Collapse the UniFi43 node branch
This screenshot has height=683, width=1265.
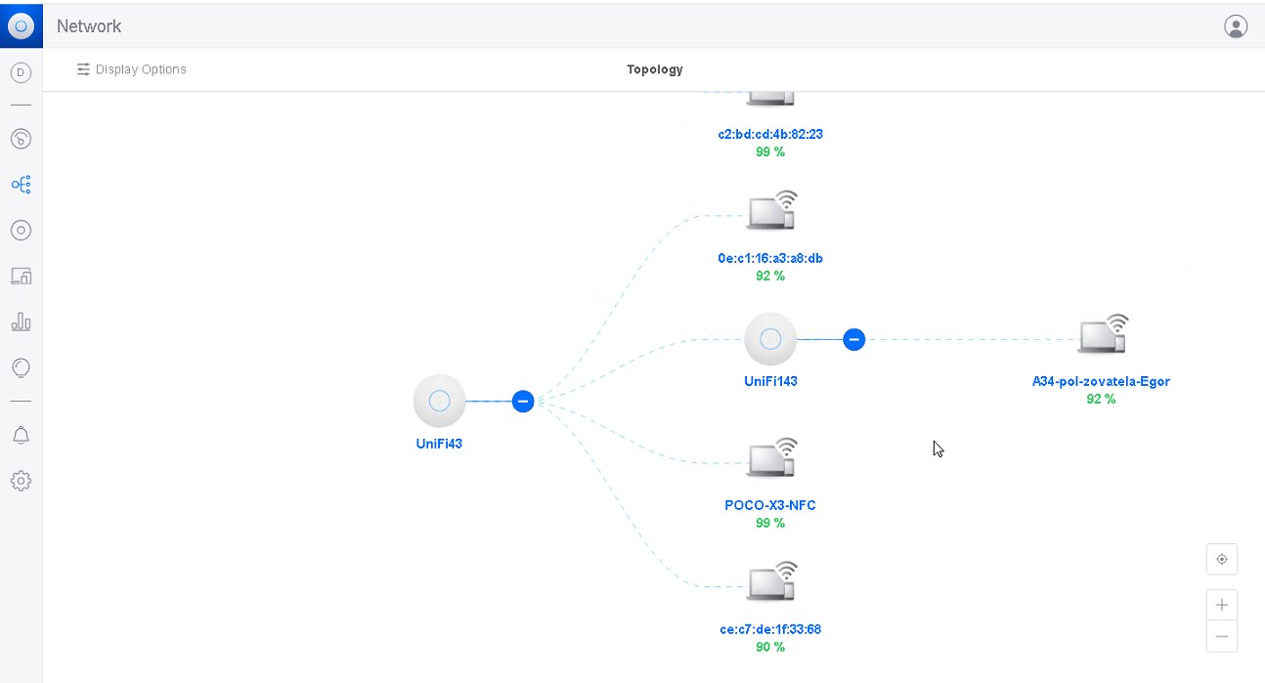click(523, 401)
